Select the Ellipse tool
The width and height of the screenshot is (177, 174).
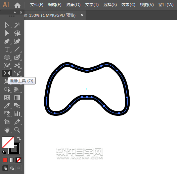[7, 57]
